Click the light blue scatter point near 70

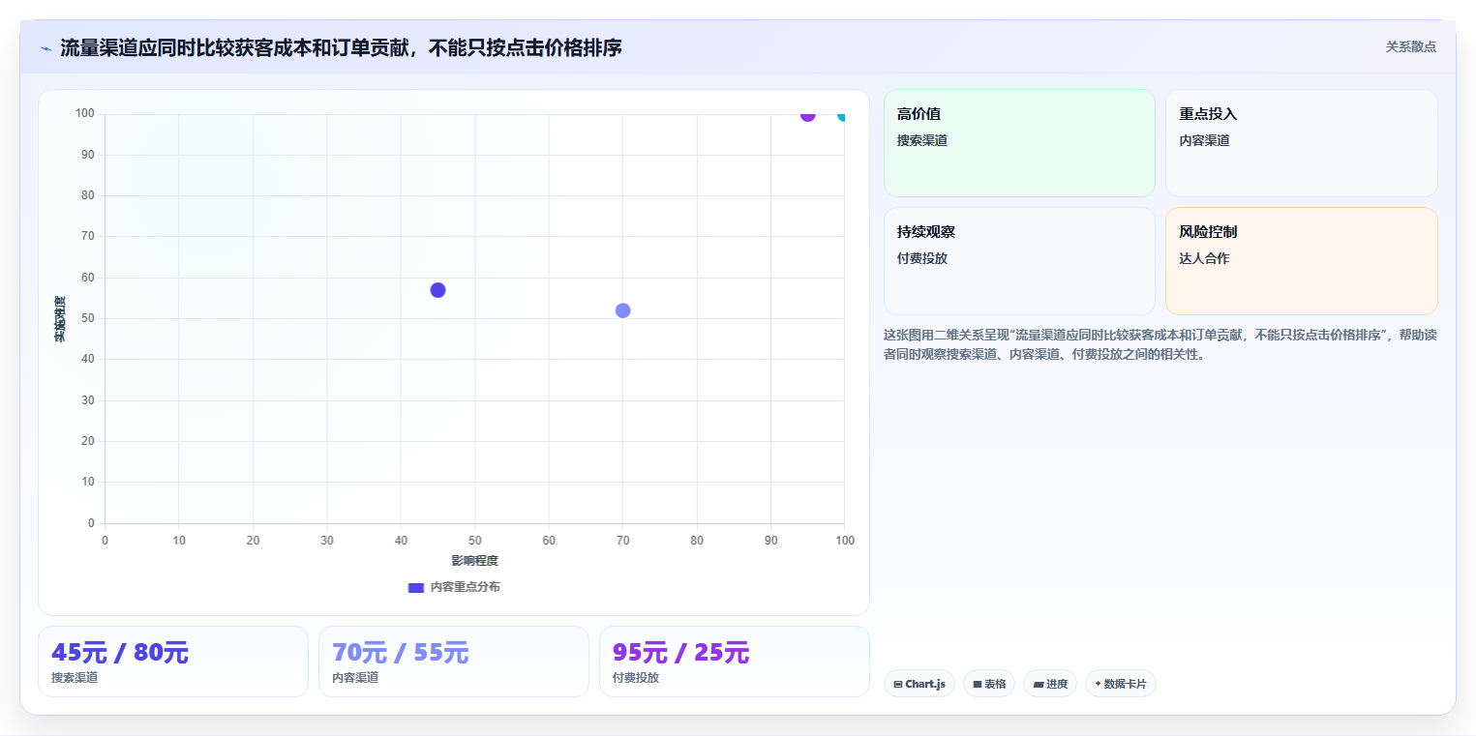coord(622,310)
